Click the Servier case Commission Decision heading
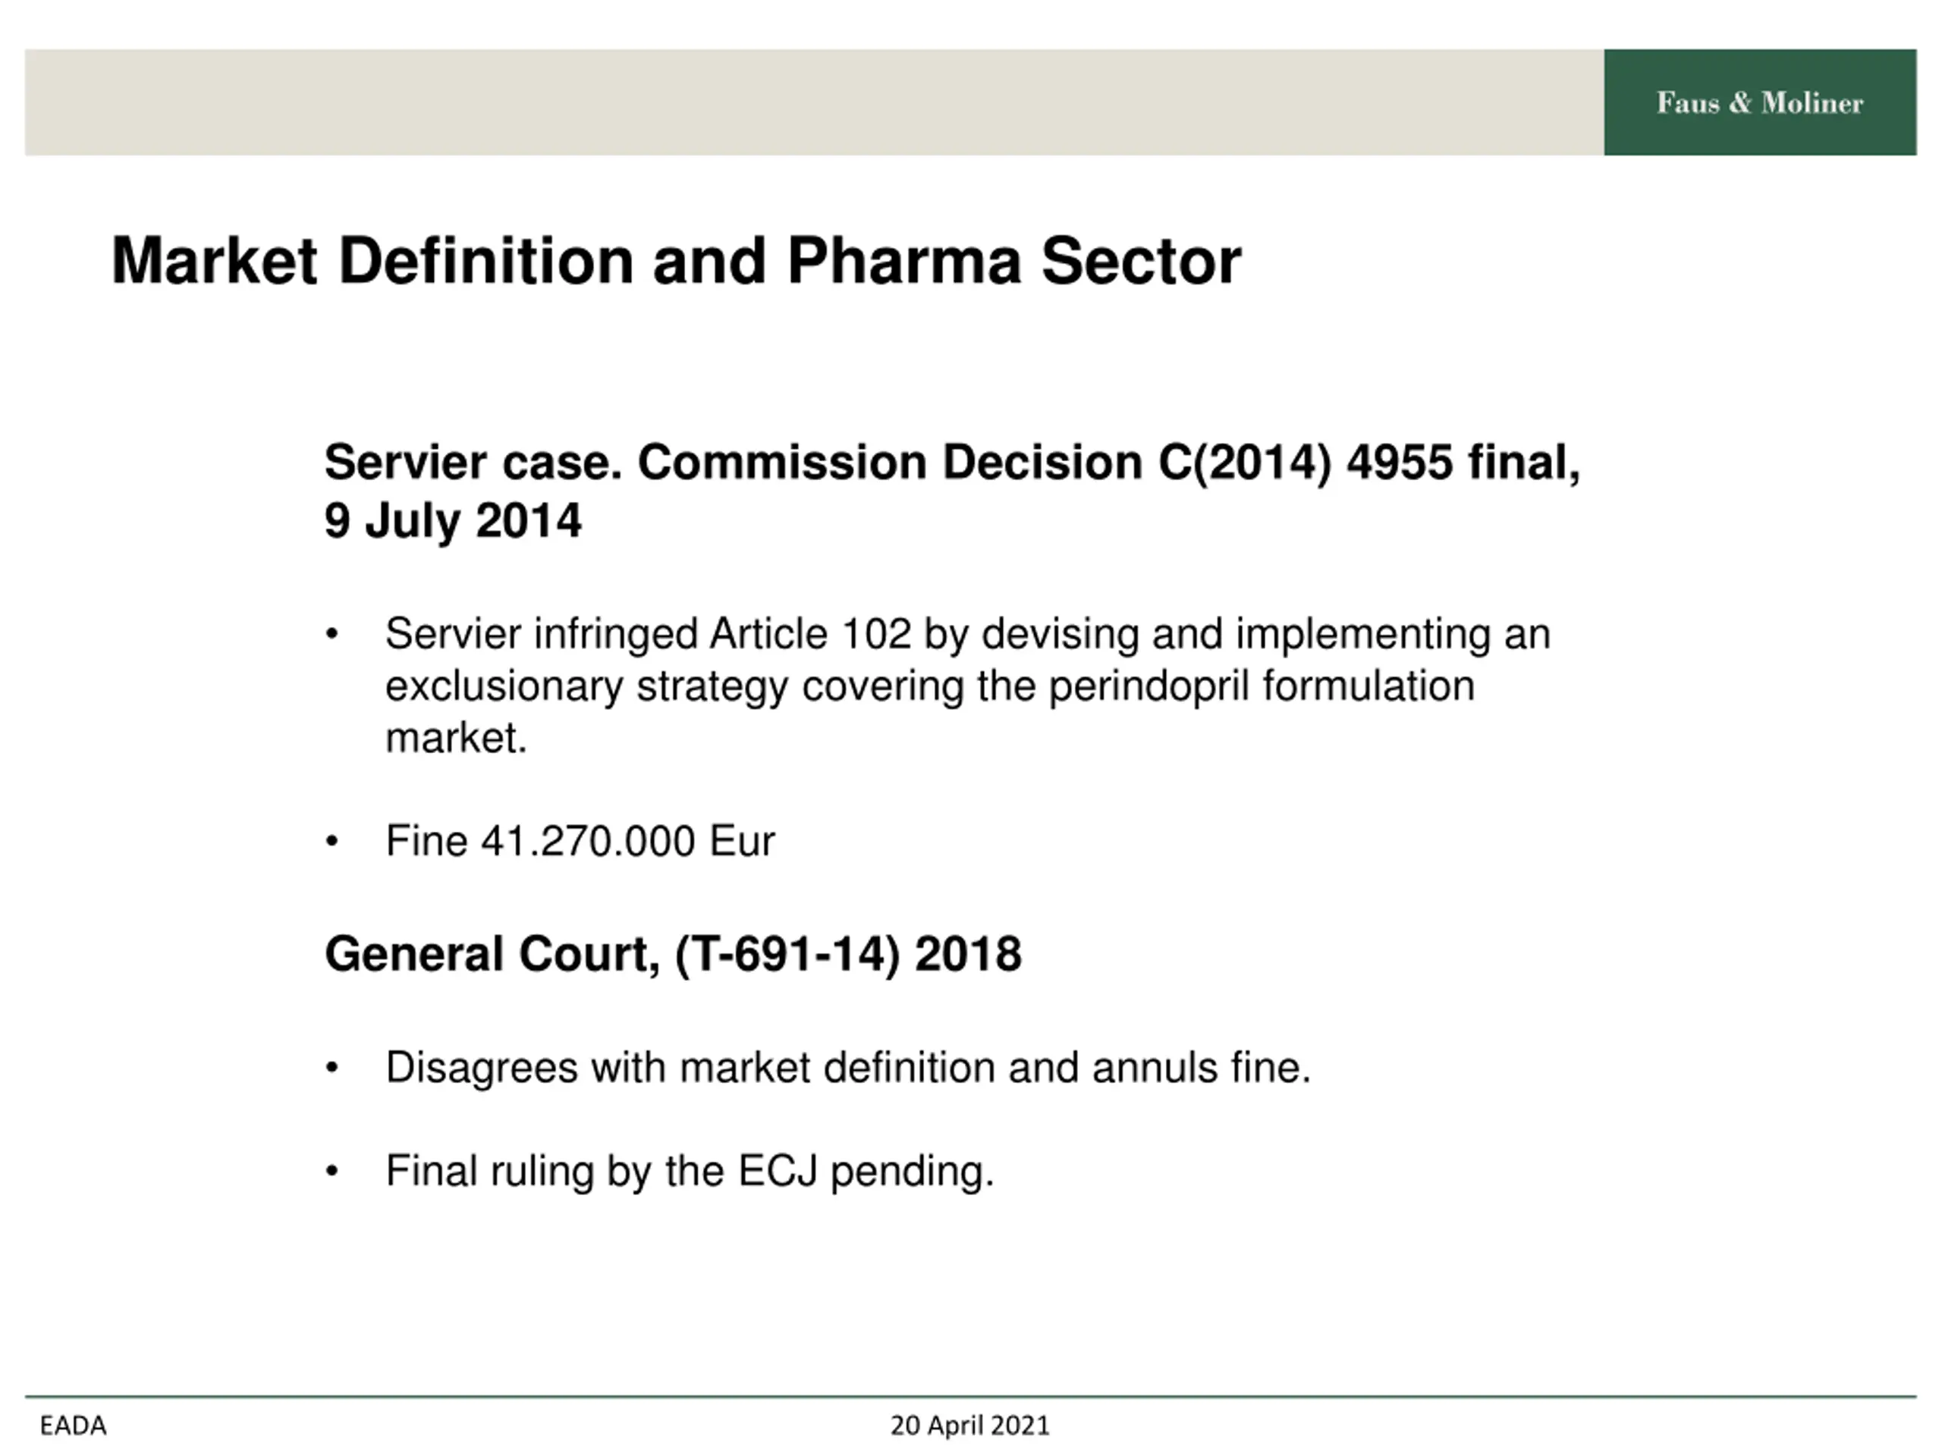The height and width of the screenshot is (1456, 1942). point(953,491)
